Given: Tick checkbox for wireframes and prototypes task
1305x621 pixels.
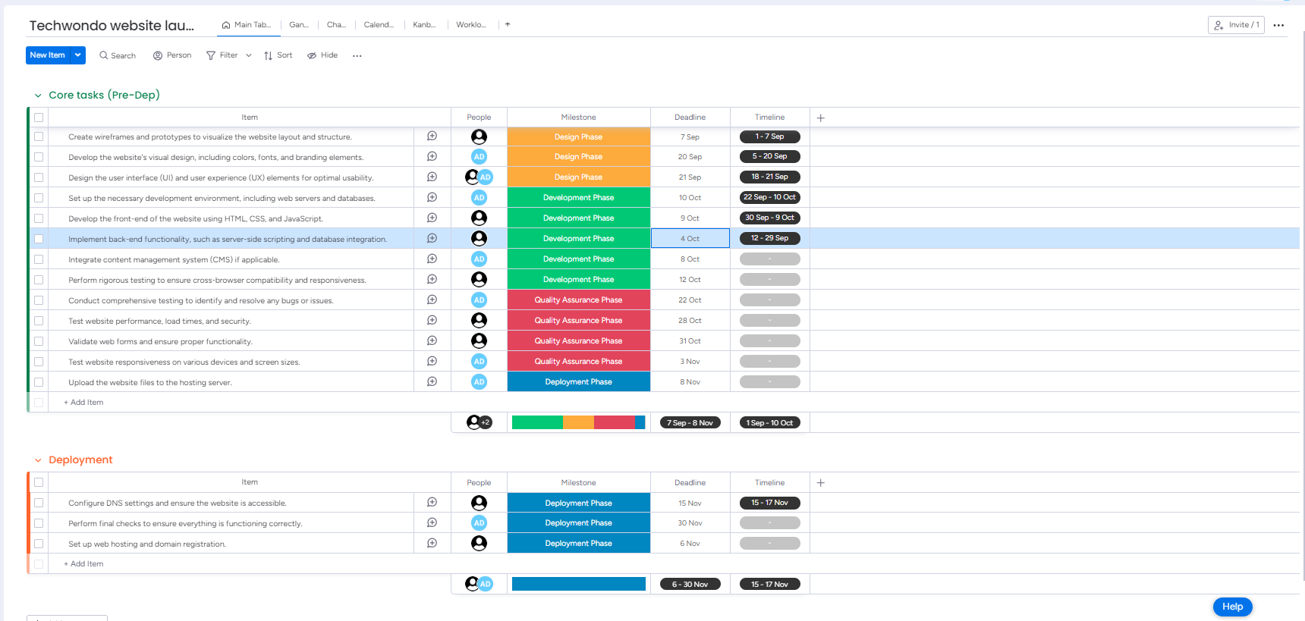Looking at the screenshot, I should (x=39, y=136).
